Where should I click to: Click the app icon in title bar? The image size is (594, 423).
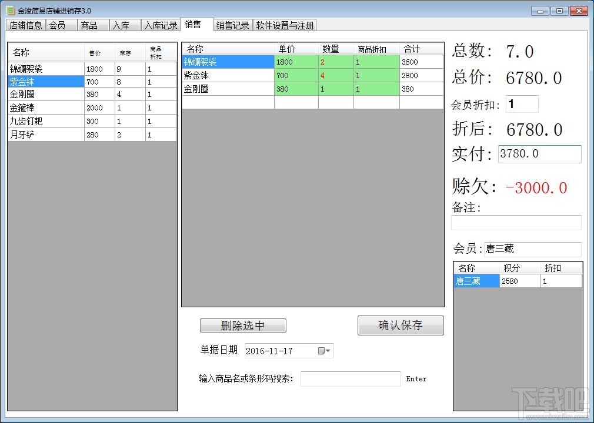tap(10, 10)
